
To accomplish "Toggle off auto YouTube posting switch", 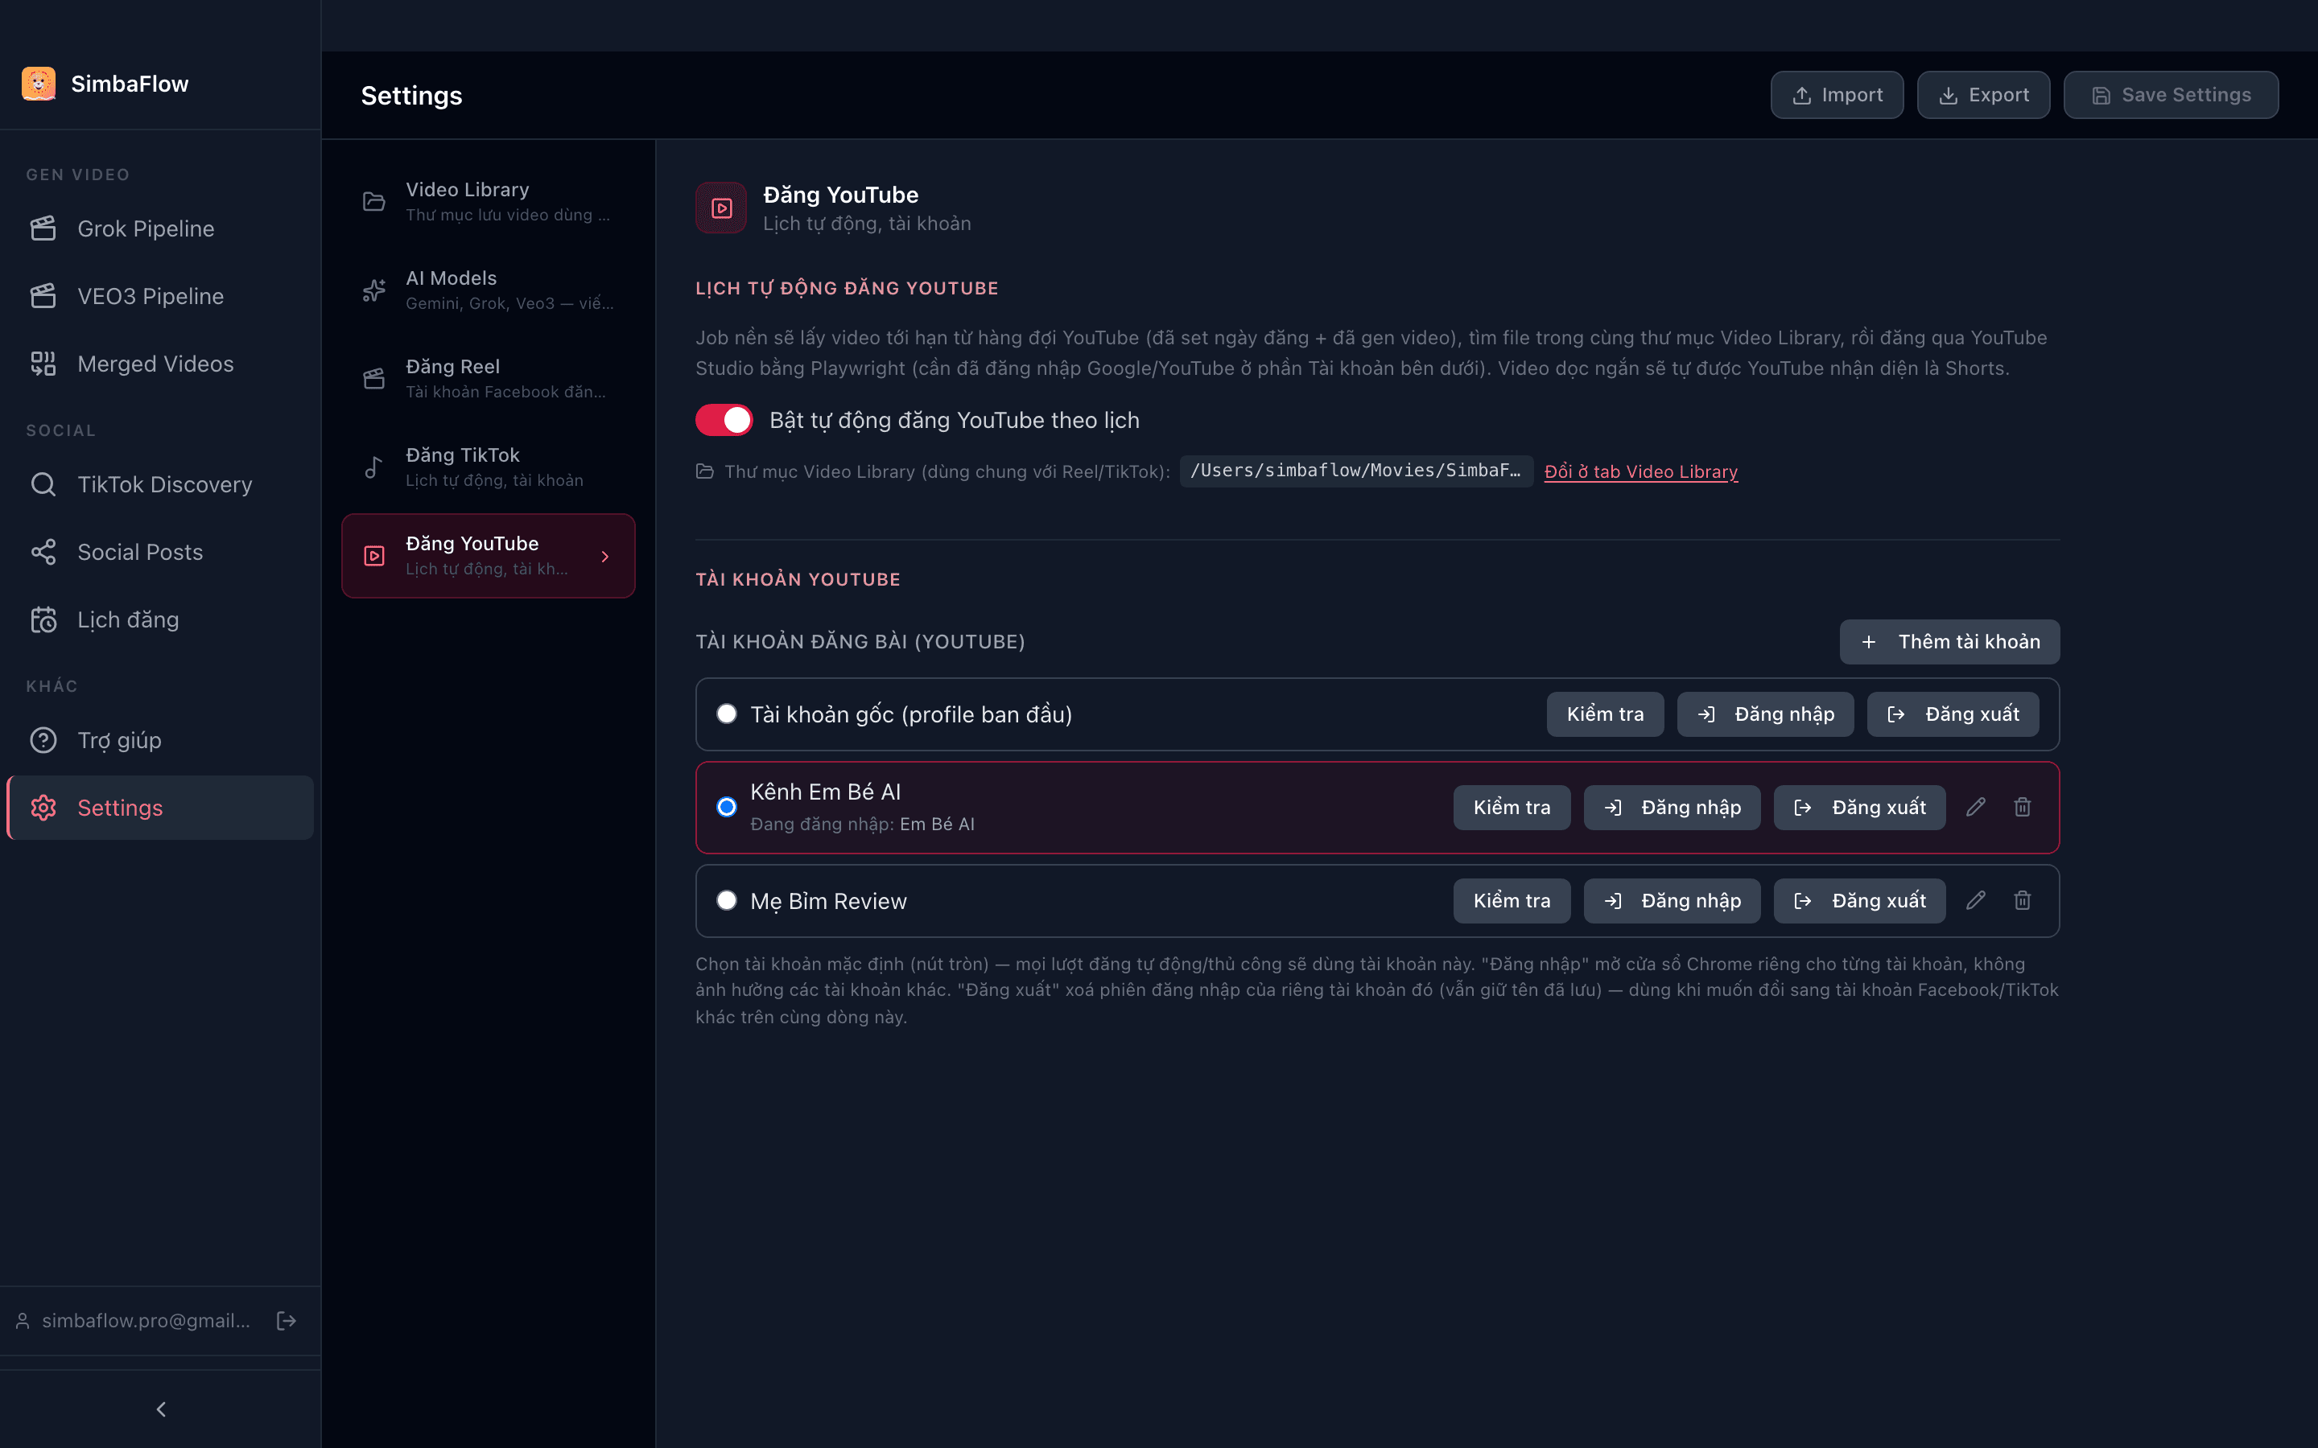I will coord(724,419).
